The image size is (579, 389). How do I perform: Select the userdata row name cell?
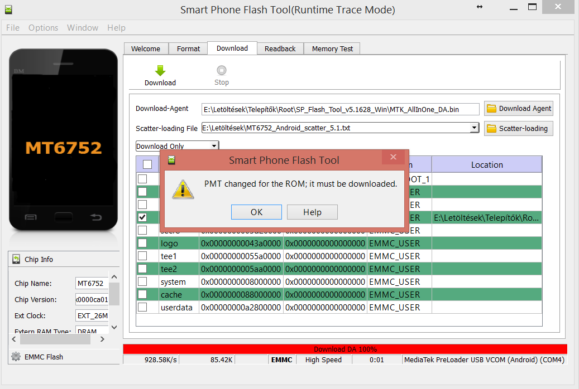pos(179,308)
